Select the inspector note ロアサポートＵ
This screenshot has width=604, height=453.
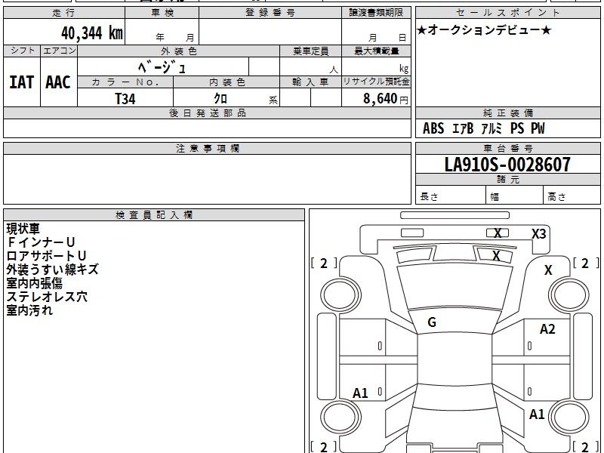[46, 256]
